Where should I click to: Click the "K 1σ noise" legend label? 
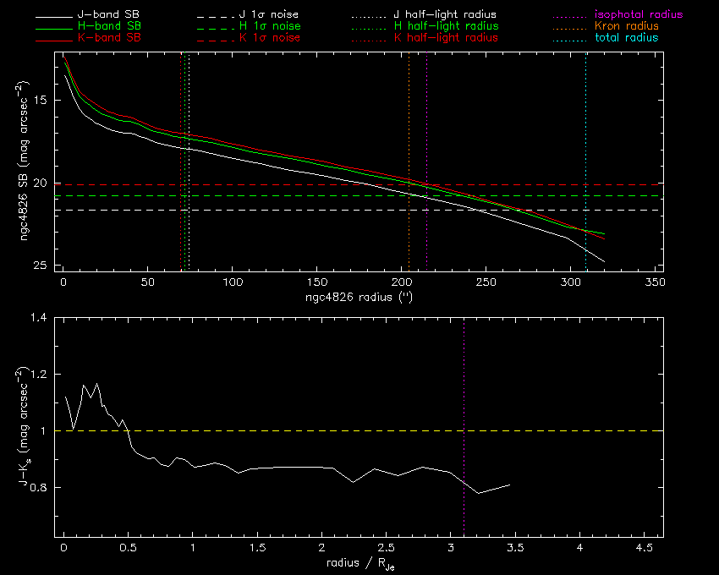point(270,39)
